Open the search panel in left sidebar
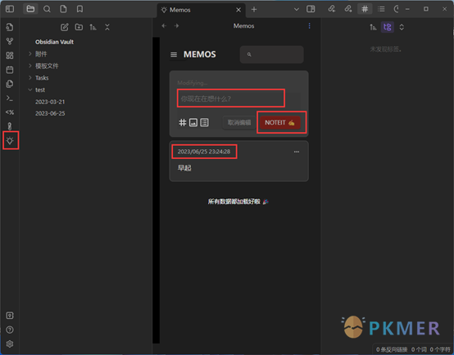 (x=47, y=9)
